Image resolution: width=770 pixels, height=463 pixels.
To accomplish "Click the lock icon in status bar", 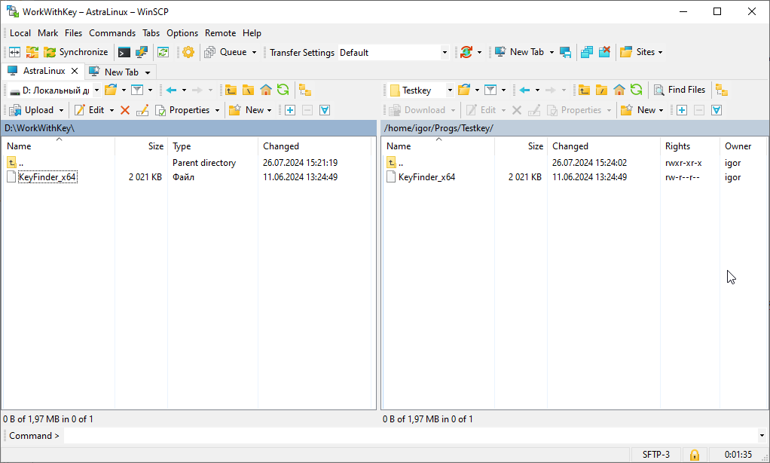I will tap(694, 455).
